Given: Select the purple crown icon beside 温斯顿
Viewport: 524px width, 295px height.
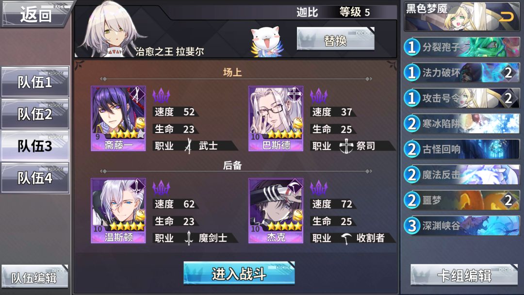Looking at the screenshot, I should (x=161, y=188).
